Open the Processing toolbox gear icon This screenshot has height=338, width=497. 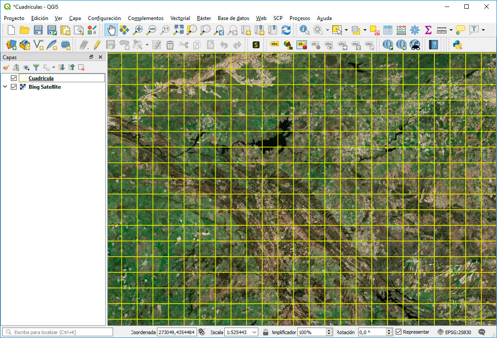coord(415,30)
